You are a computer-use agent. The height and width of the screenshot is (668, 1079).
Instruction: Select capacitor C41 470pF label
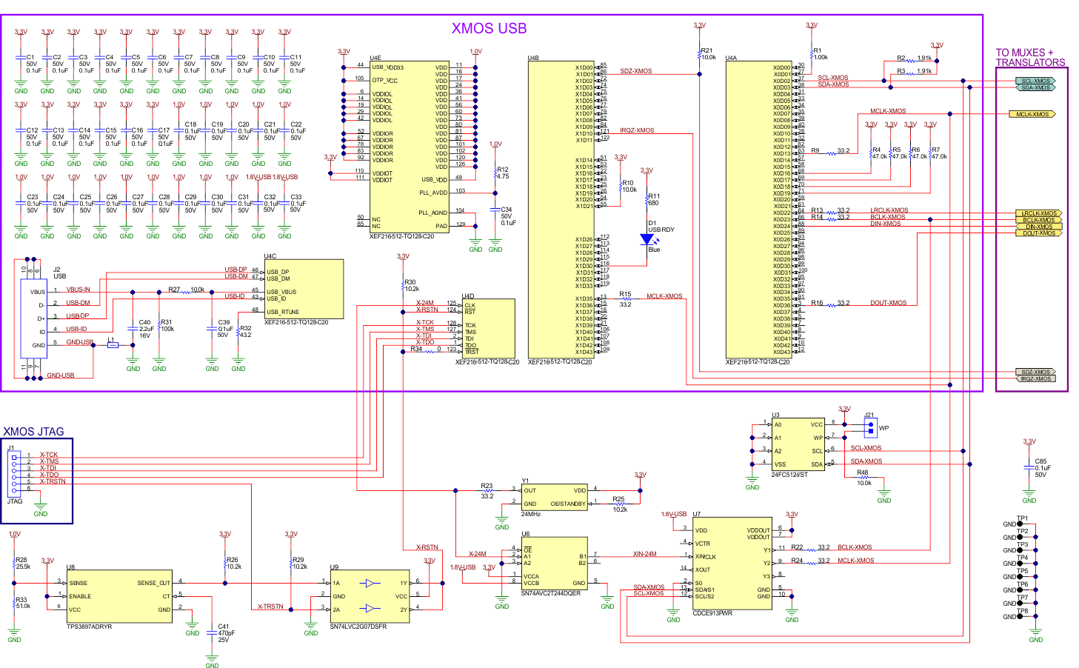coord(227,633)
